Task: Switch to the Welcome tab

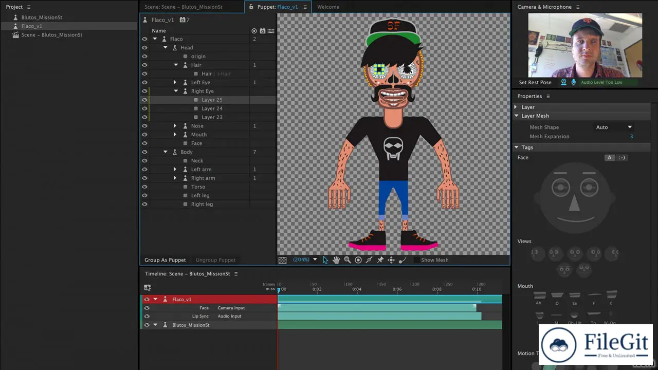Action: click(x=328, y=7)
